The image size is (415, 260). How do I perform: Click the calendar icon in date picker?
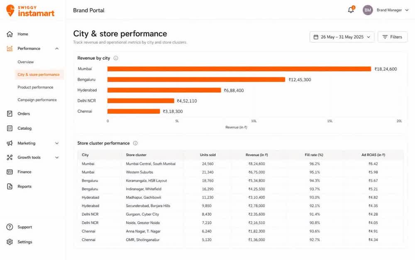[x=316, y=37]
